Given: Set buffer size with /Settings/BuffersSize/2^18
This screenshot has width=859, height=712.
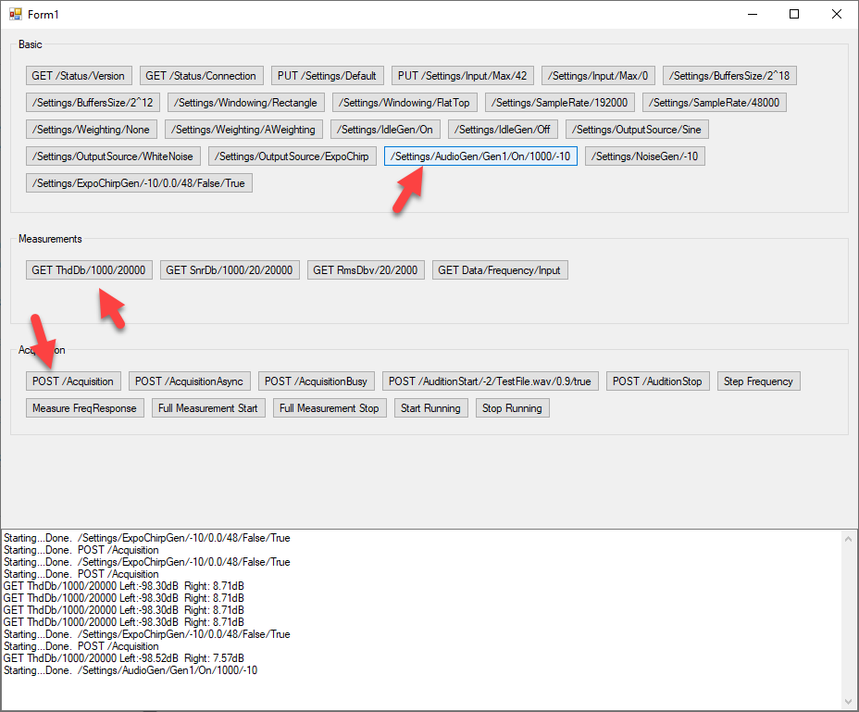Looking at the screenshot, I should [x=729, y=76].
